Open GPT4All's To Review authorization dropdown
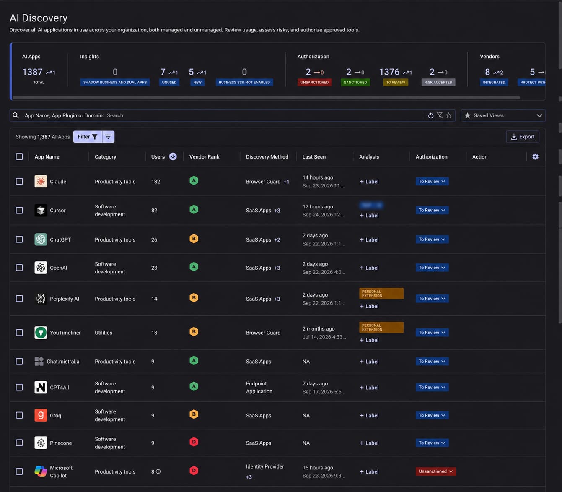This screenshot has width=562, height=492. (432, 387)
